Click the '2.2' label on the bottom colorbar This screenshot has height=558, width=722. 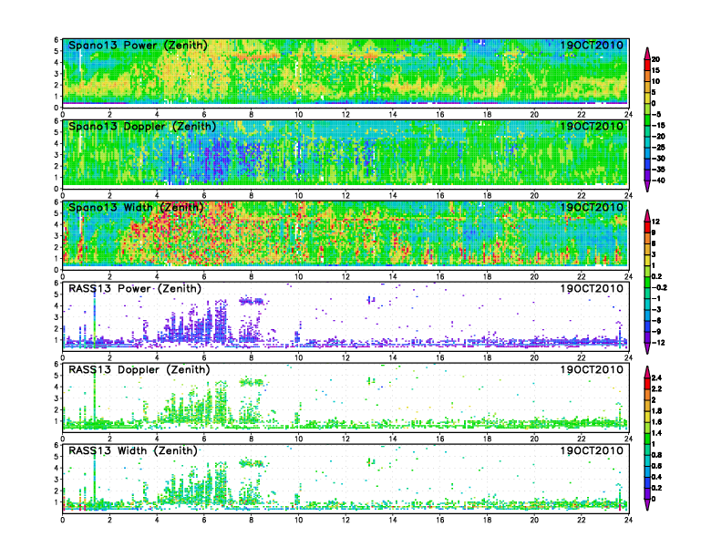656,388
